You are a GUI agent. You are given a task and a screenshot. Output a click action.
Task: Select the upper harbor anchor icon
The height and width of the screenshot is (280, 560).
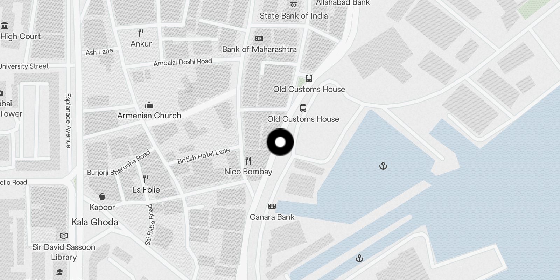point(383,166)
